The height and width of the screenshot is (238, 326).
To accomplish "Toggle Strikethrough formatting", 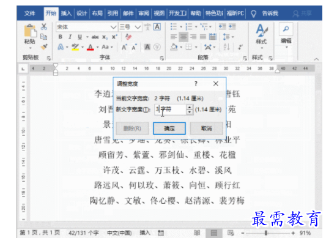I will [x=95, y=37].
